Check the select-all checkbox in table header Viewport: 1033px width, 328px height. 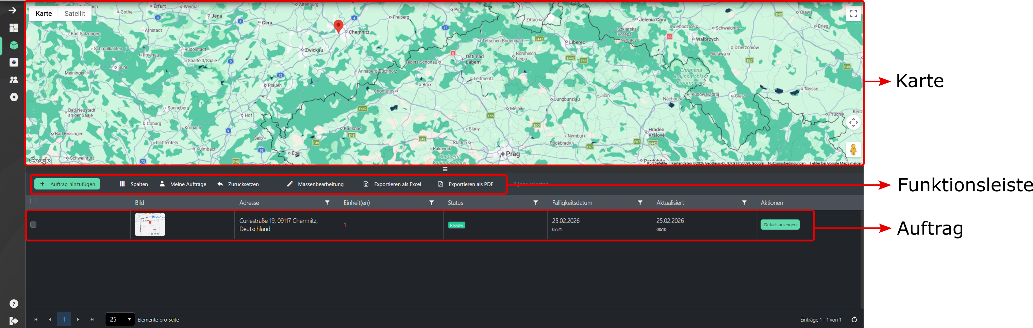click(33, 201)
